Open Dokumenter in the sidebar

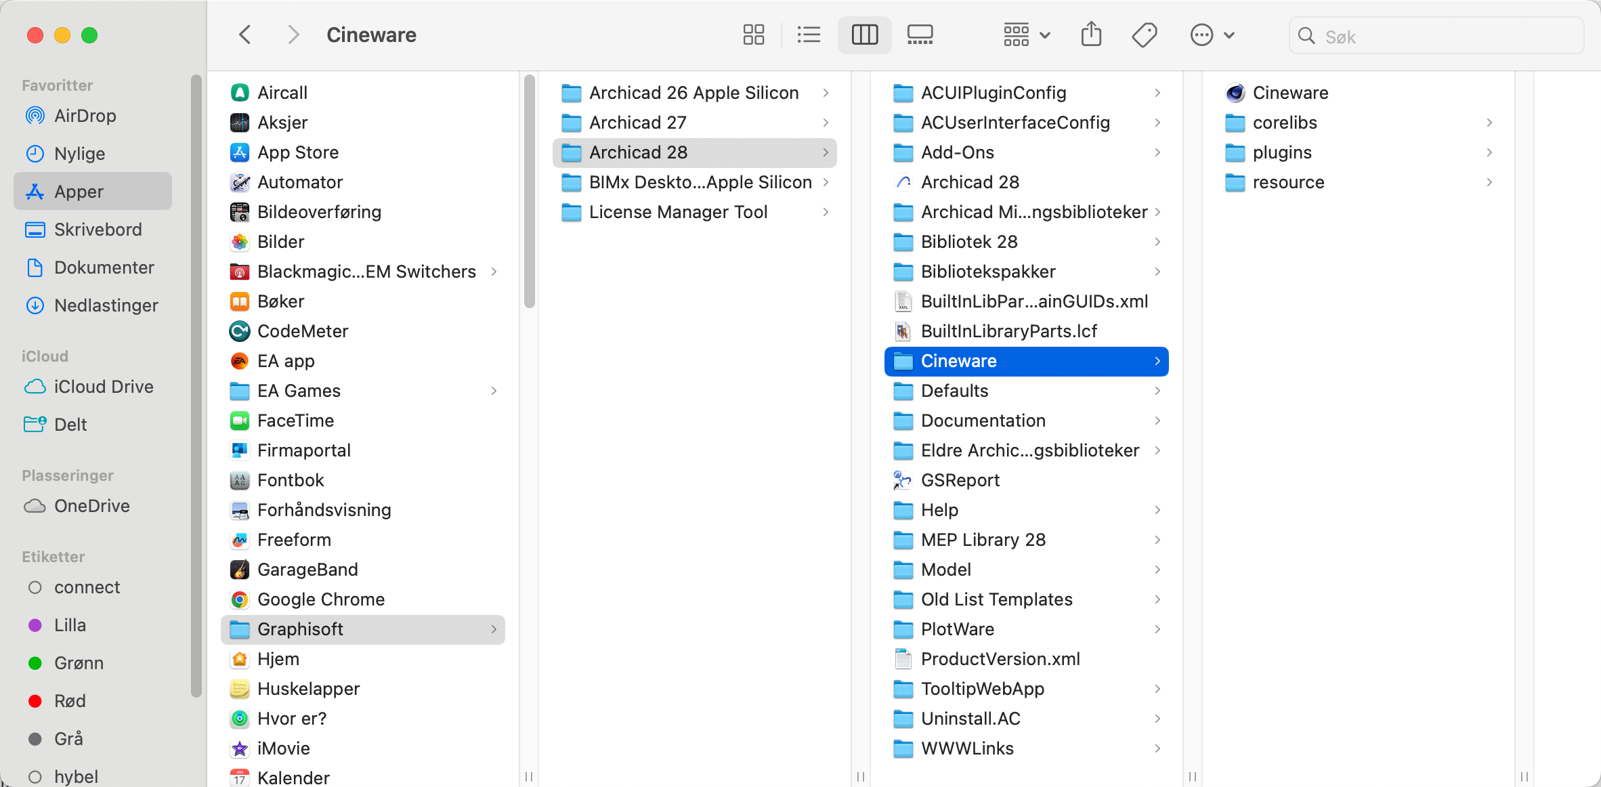[x=93, y=268]
